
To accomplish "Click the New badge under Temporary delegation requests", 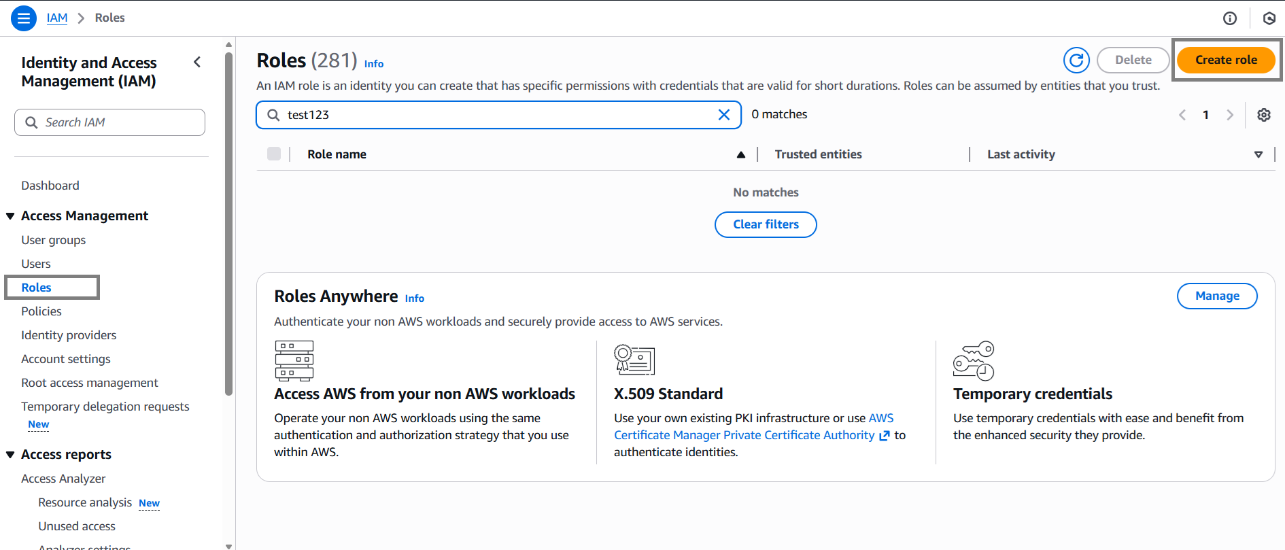I will [39, 425].
